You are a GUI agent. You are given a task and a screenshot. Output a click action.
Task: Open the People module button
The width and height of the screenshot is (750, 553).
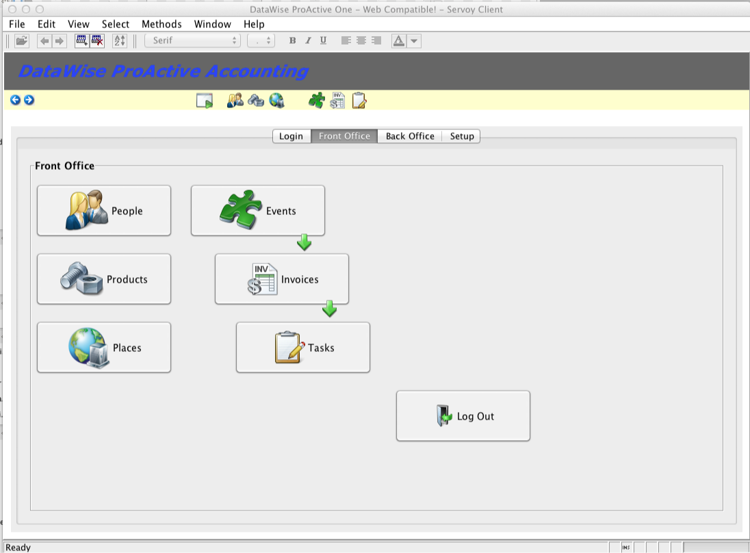[x=104, y=211]
